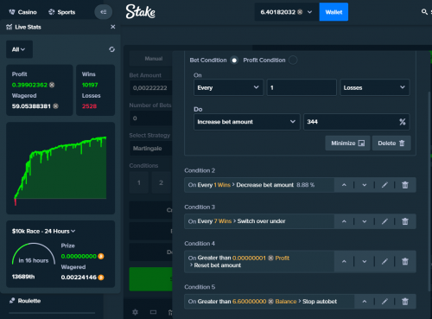
Task: Refresh live stats with the reload icon
Action: click(111, 49)
